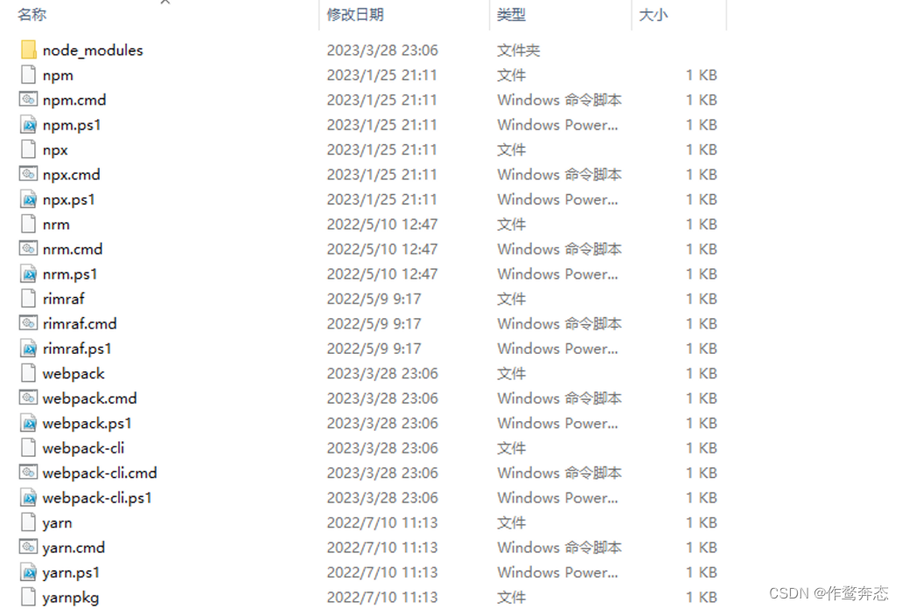This screenshot has height=609, width=902.
Task: Click the npx.ps1 PowerShell icon
Action: [28, 199]
